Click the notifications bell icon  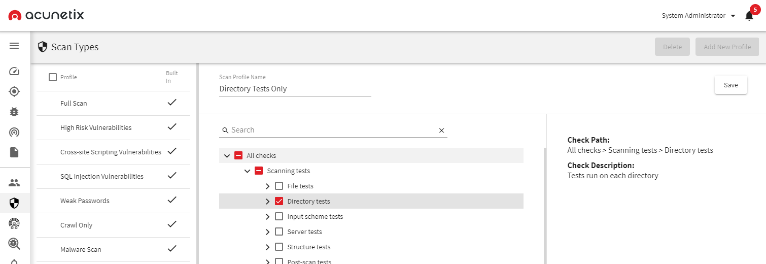(749, 16)
